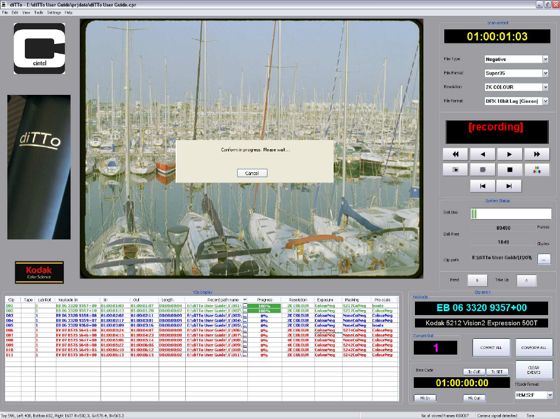Screen dimensions: 560x419
Task: Click the COMMIT ALL button
Action: pos(491,348)
